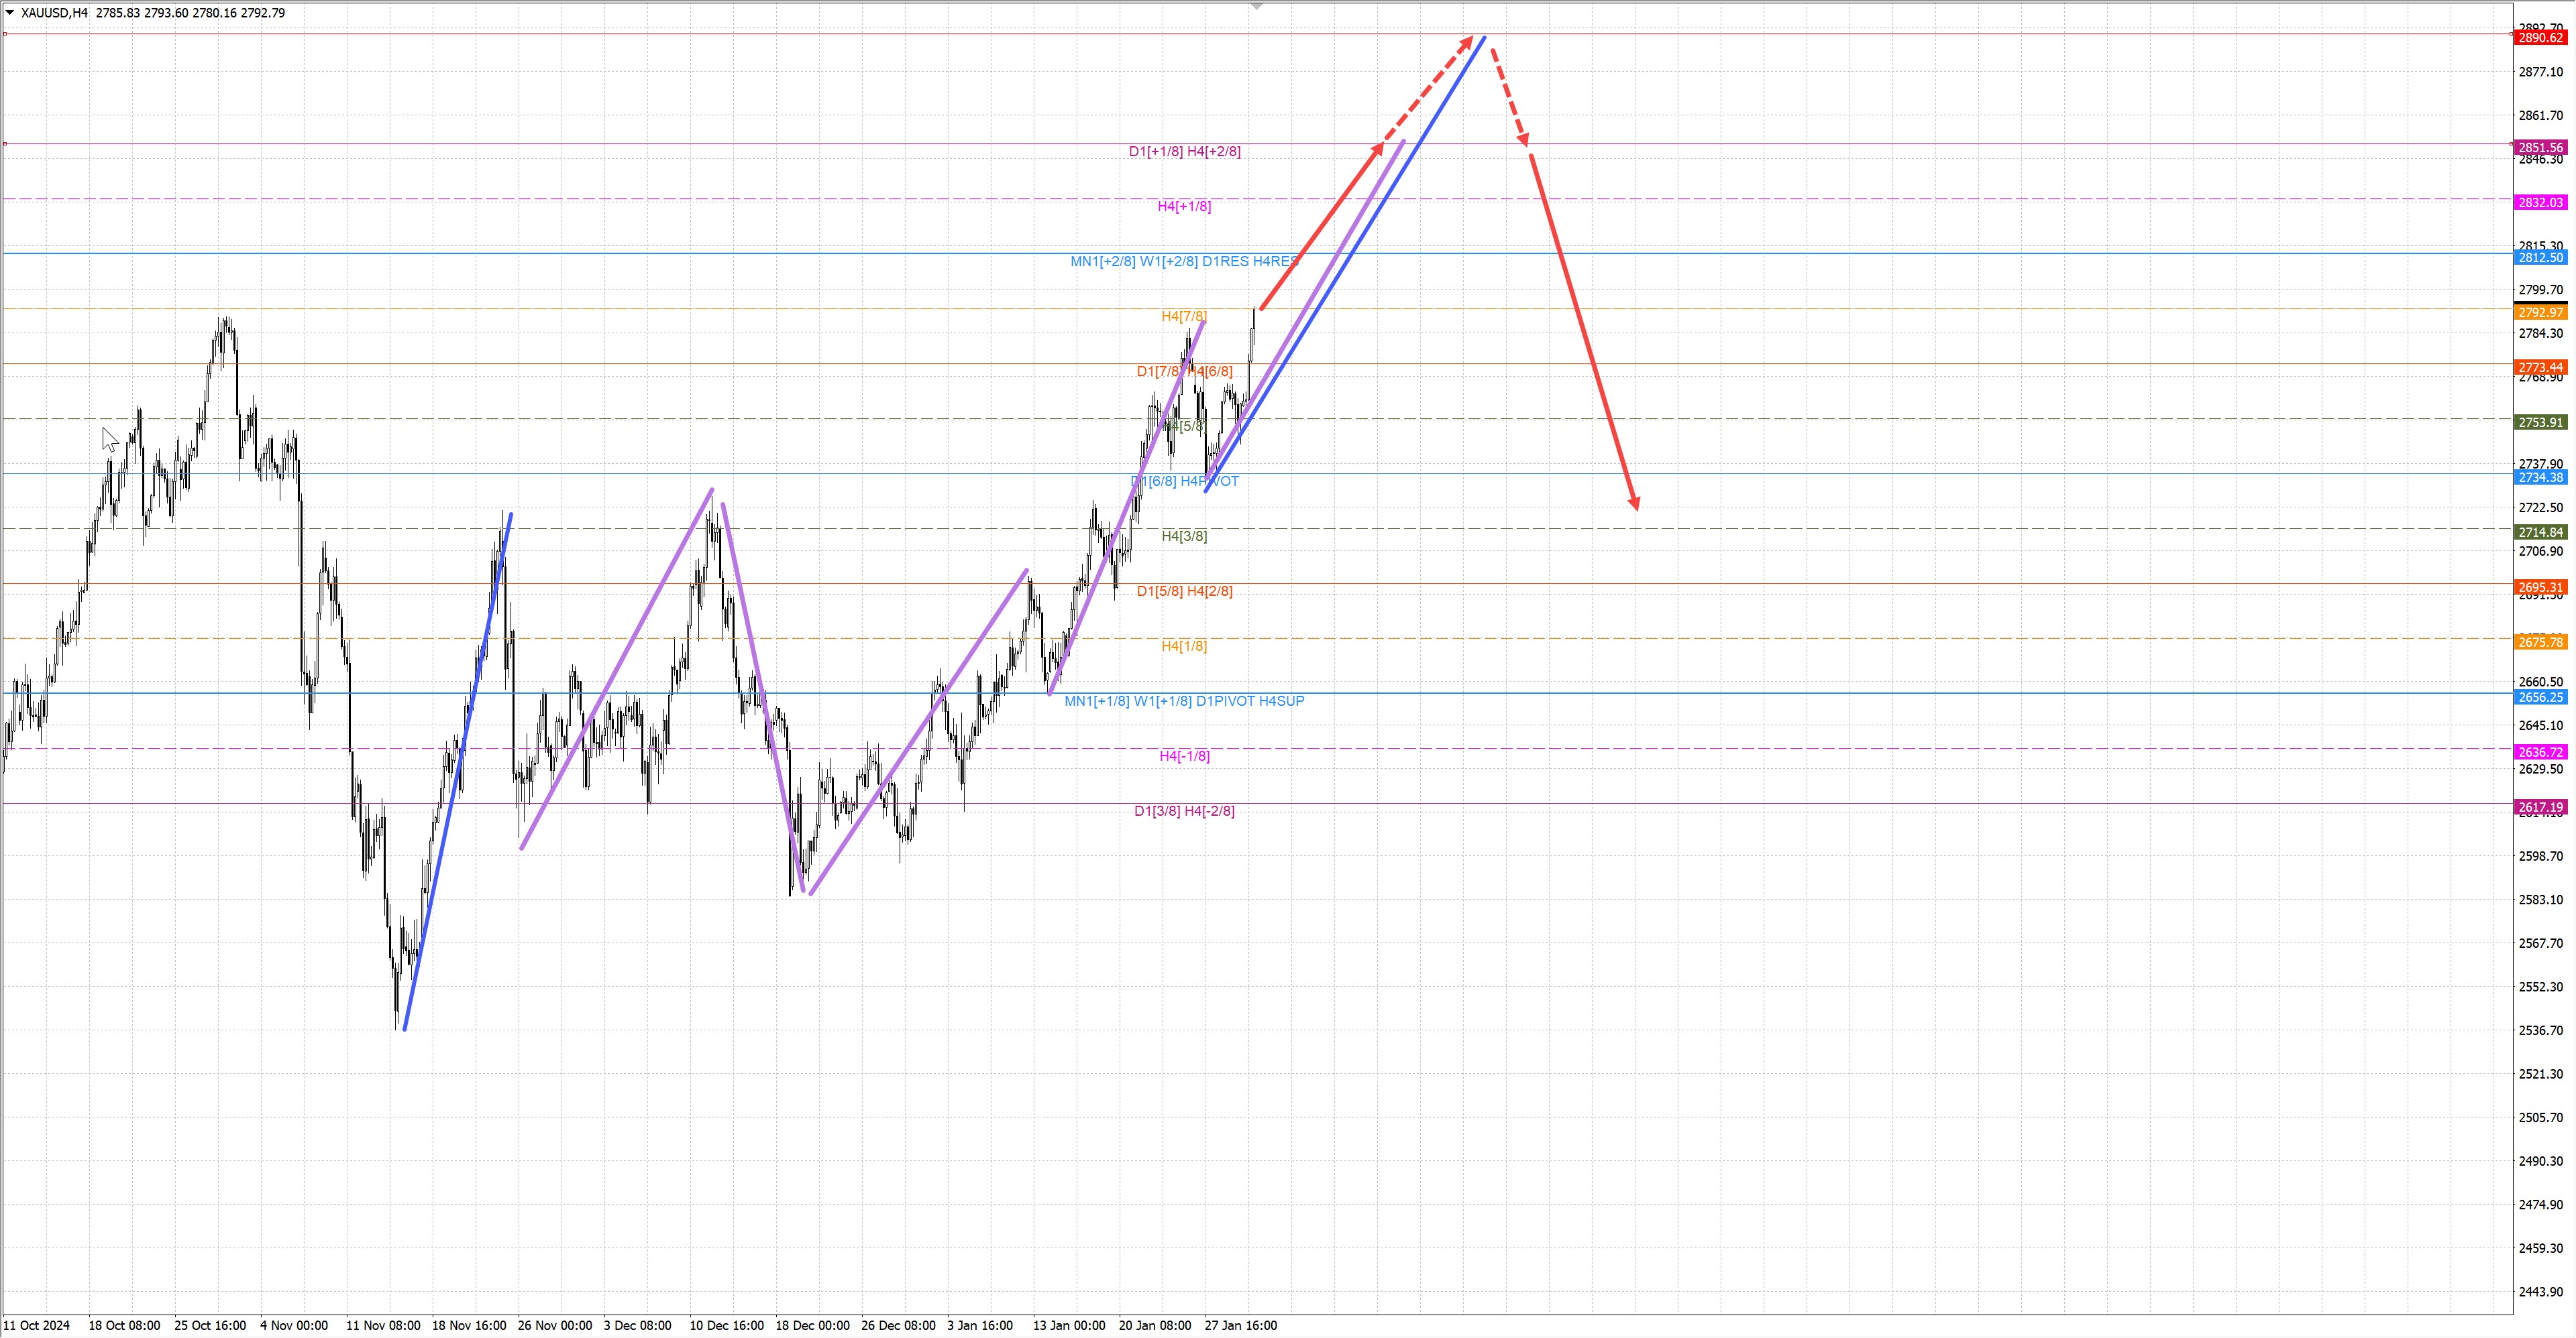The image size is (2576, 1338).
Task: Click the blue 2812.50 price tag
Action: (2540, 258)
